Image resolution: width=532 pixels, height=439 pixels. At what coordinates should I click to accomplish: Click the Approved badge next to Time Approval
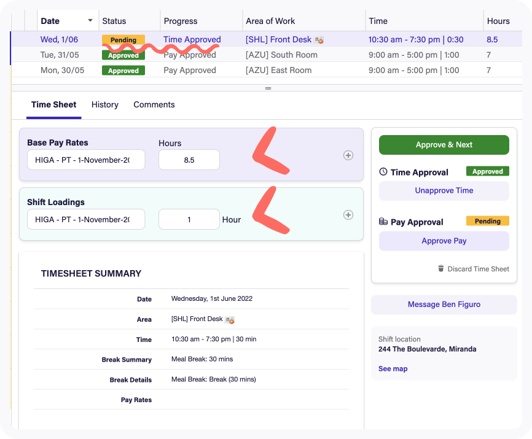(487, 172)
